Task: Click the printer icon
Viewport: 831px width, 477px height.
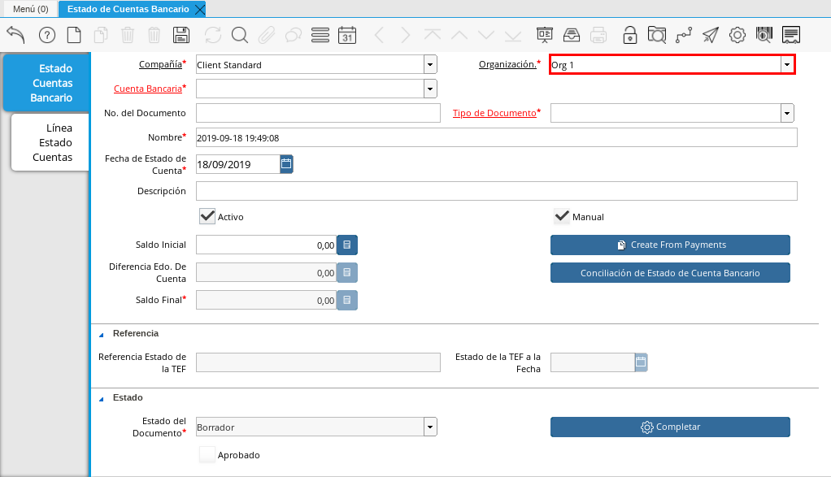Action: click(598, 35)
